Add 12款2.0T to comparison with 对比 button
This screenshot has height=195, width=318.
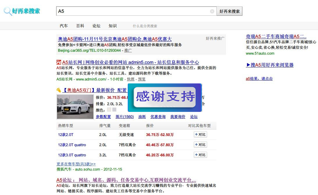(200, 135)
